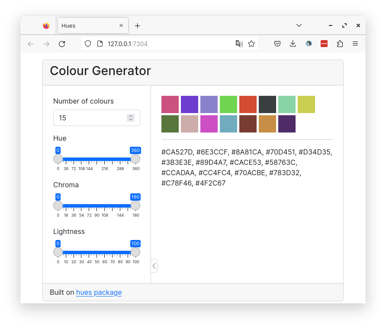This screenshot has width=386, height=328.
Task: Click the tracking protection shield icon
Action: (x=88, y=44)
